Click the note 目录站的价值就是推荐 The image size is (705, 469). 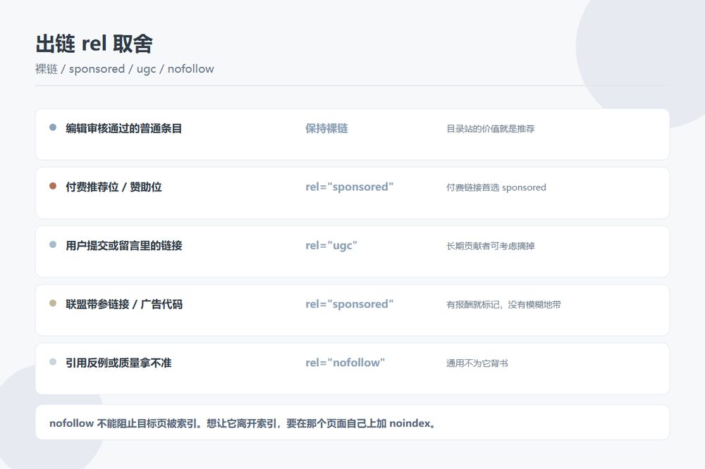(x=490, y=129)
